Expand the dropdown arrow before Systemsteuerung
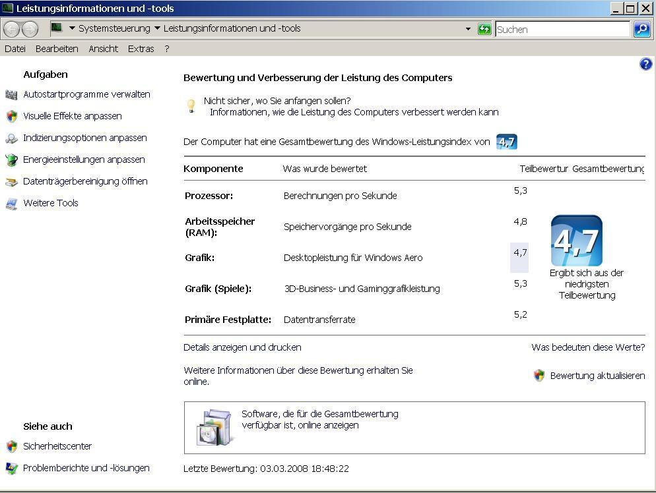 click(x=72, y=28)
